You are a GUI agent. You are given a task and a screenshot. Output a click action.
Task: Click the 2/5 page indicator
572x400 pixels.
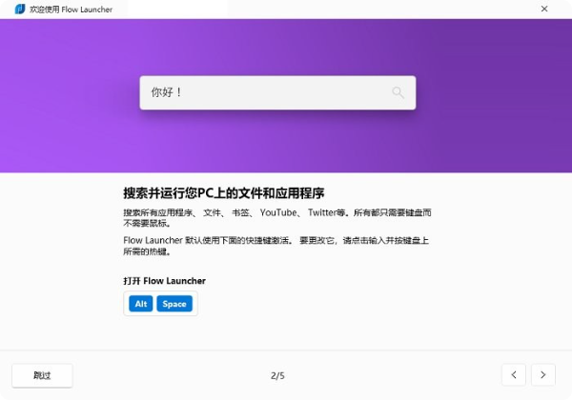click(277, 375)
